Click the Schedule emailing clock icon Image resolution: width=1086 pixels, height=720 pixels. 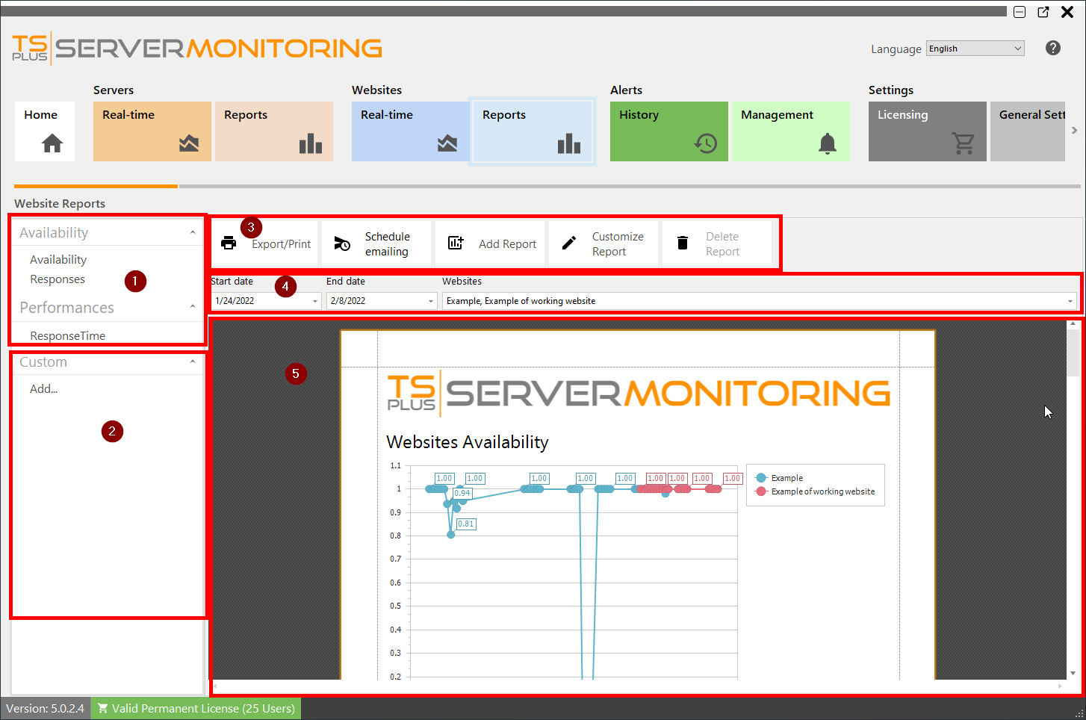coord(342,242)
